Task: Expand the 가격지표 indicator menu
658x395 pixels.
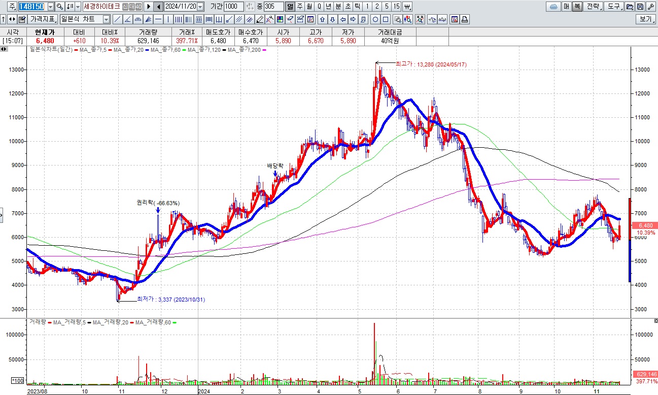Action: coord(42,19)
